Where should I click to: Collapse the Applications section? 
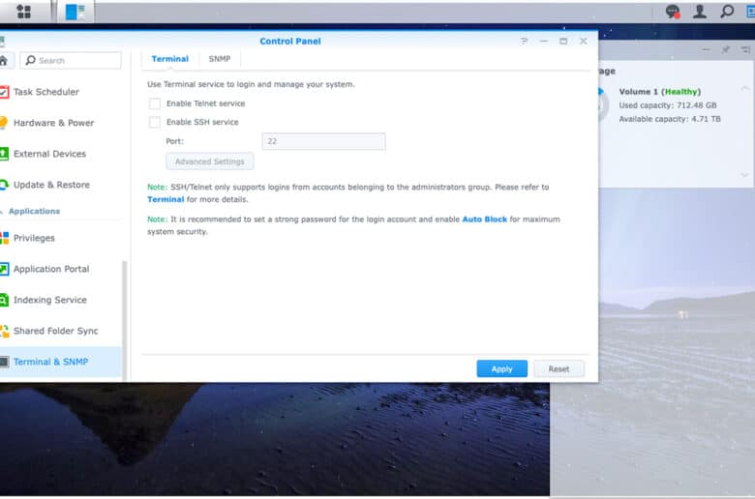[34, 211]
